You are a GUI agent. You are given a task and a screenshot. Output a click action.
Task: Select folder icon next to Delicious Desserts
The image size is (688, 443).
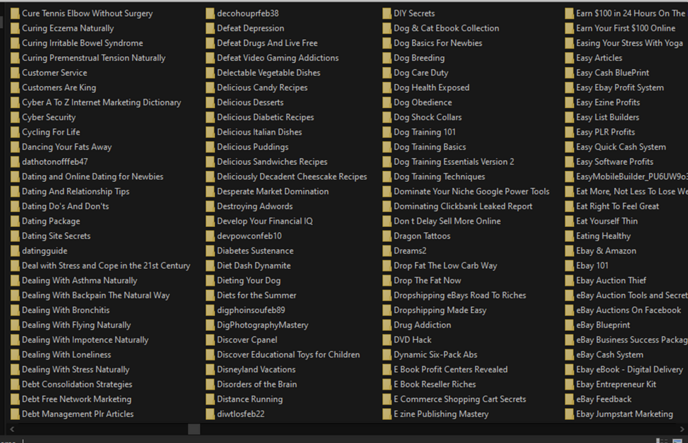point(209,103)
